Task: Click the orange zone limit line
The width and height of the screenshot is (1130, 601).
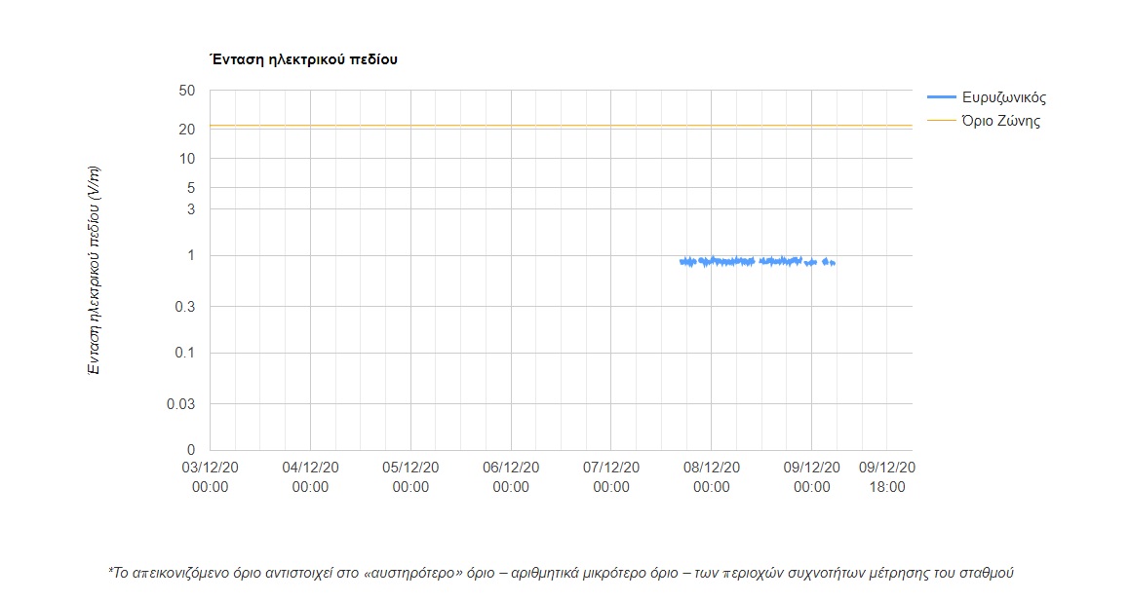Action: [x=487, y=126]
